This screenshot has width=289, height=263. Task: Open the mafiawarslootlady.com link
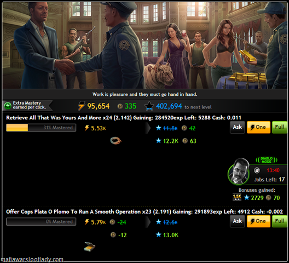[32, 260]
